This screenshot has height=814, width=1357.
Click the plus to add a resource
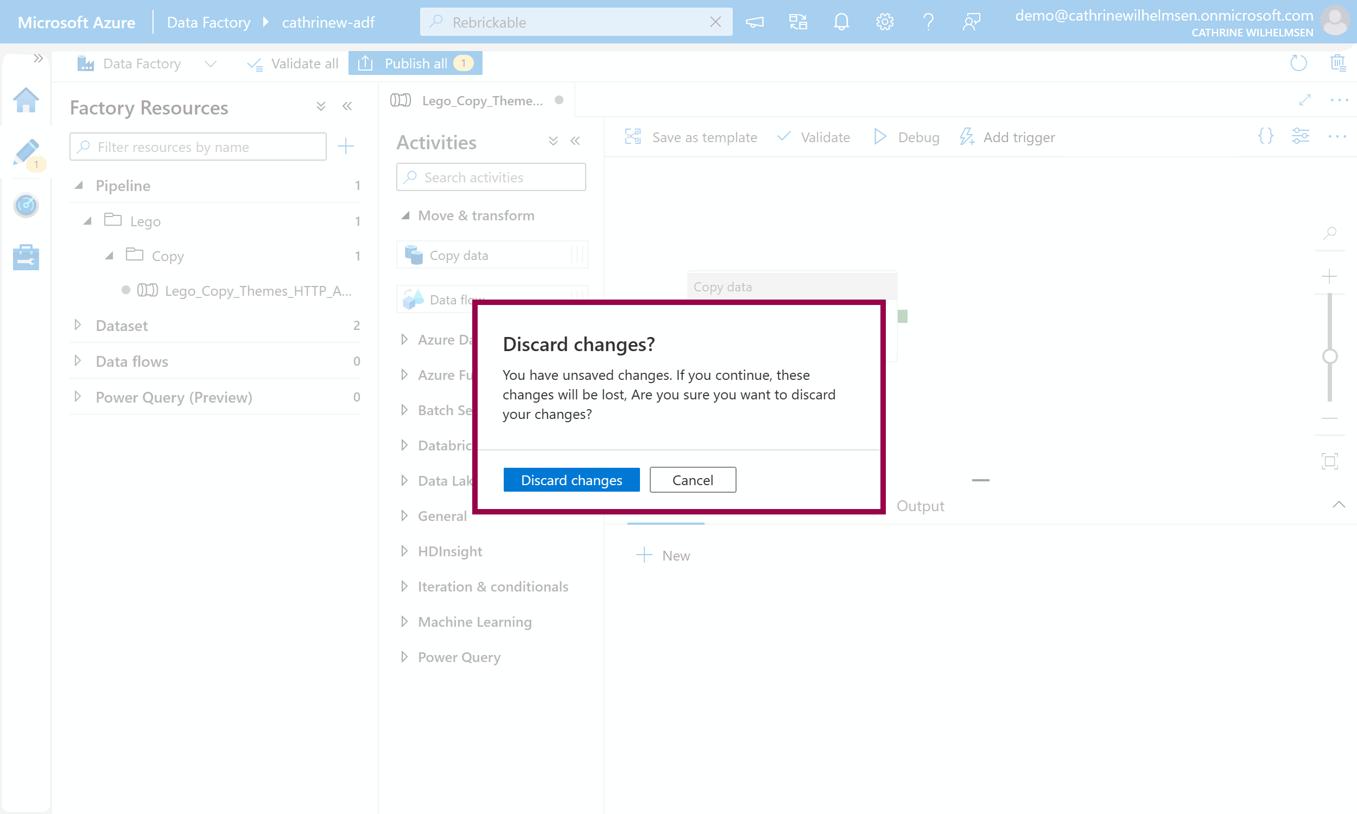[346, 147]
